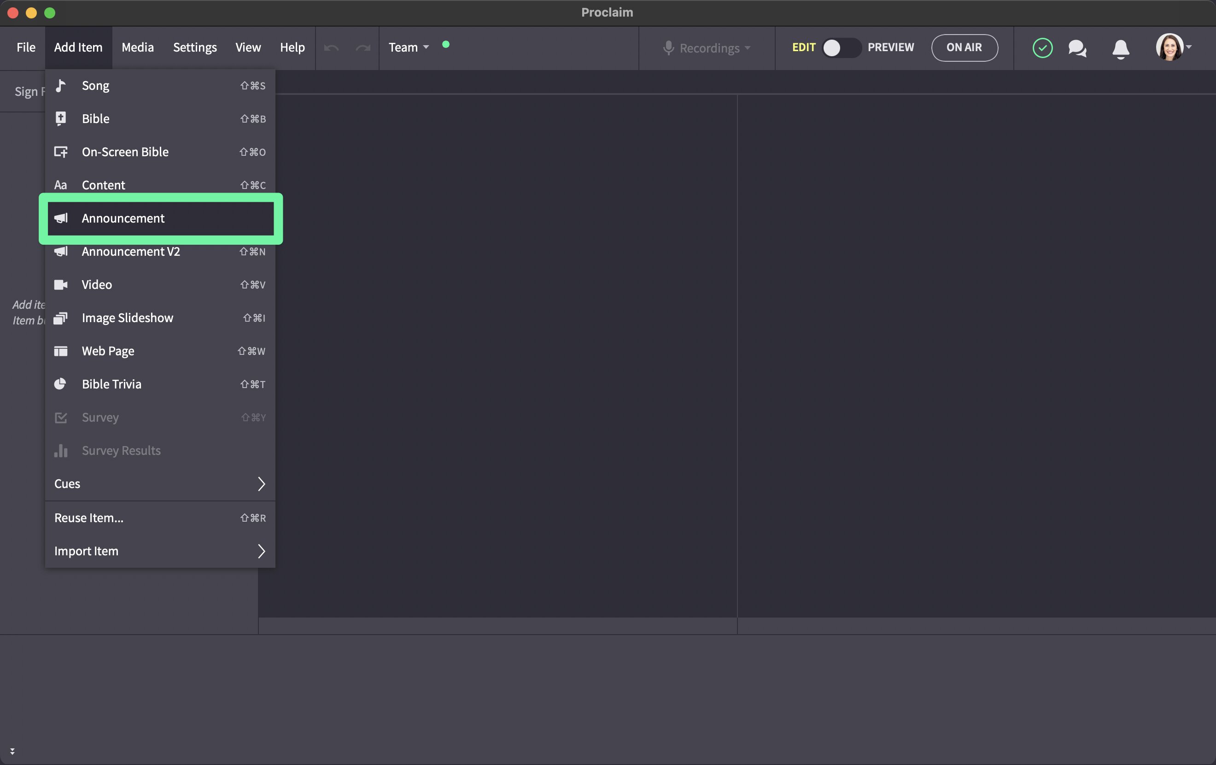Viewport: 1216px width, 765px height.
Task: Click the EDIT label
Action: [x=803, y=47]
